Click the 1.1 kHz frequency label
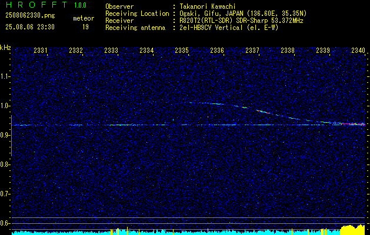This screenshot has height=235, width=370. (x=5, y=76)
